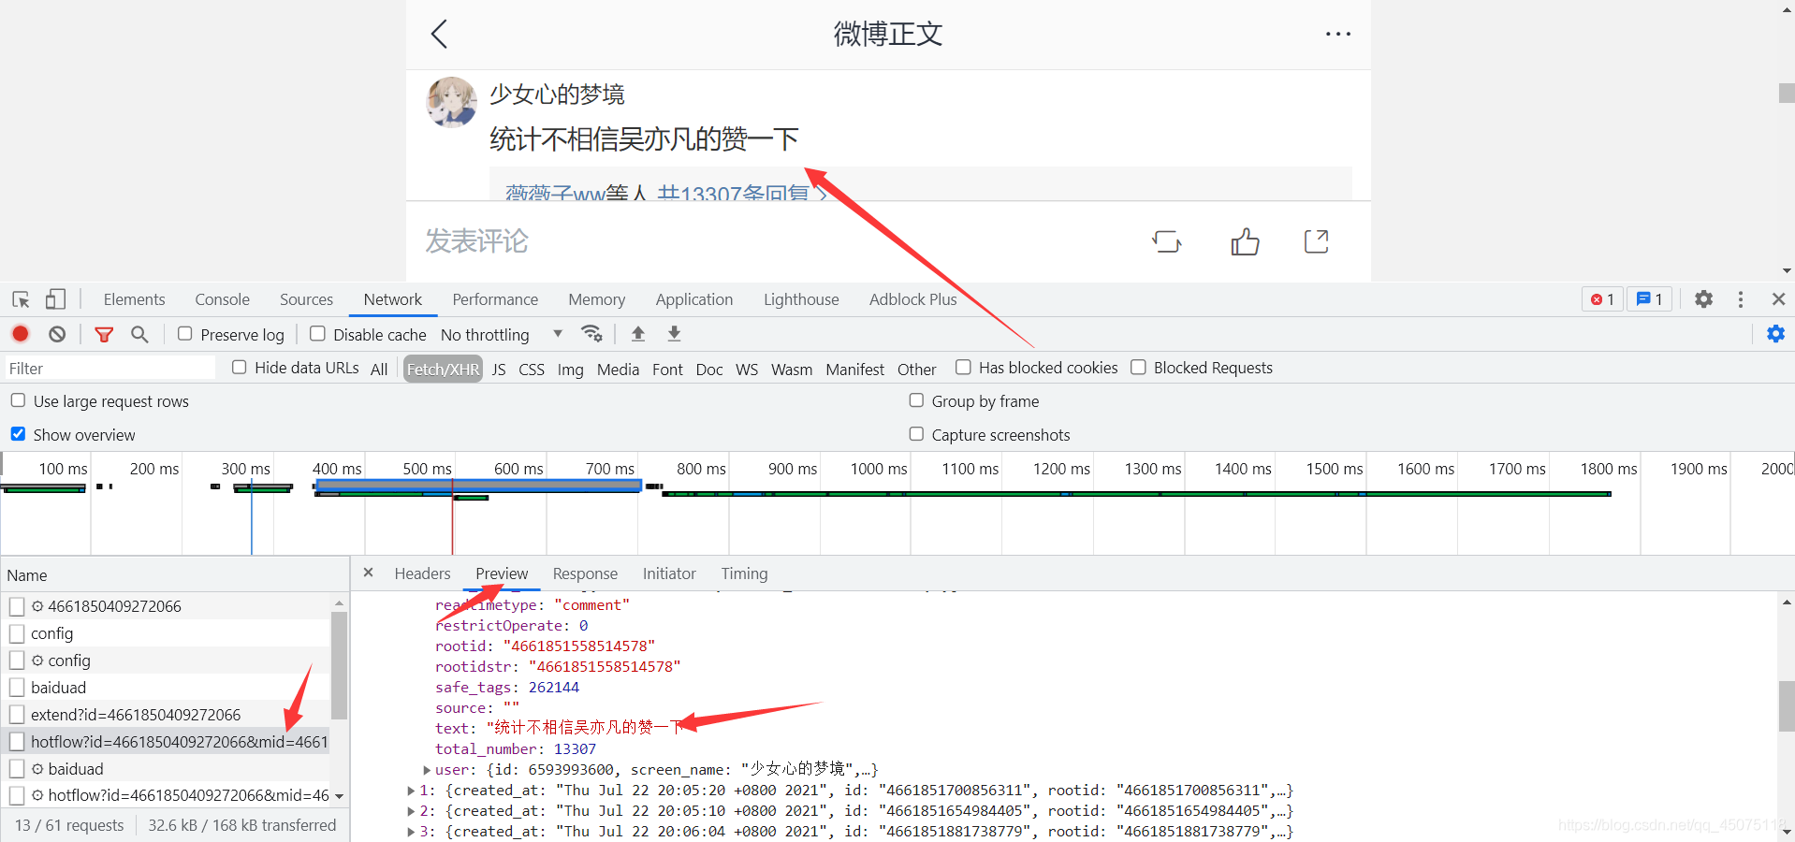Enable Capture screenshots
Viewport: 1795px width, 842px height.
[916, 434]
